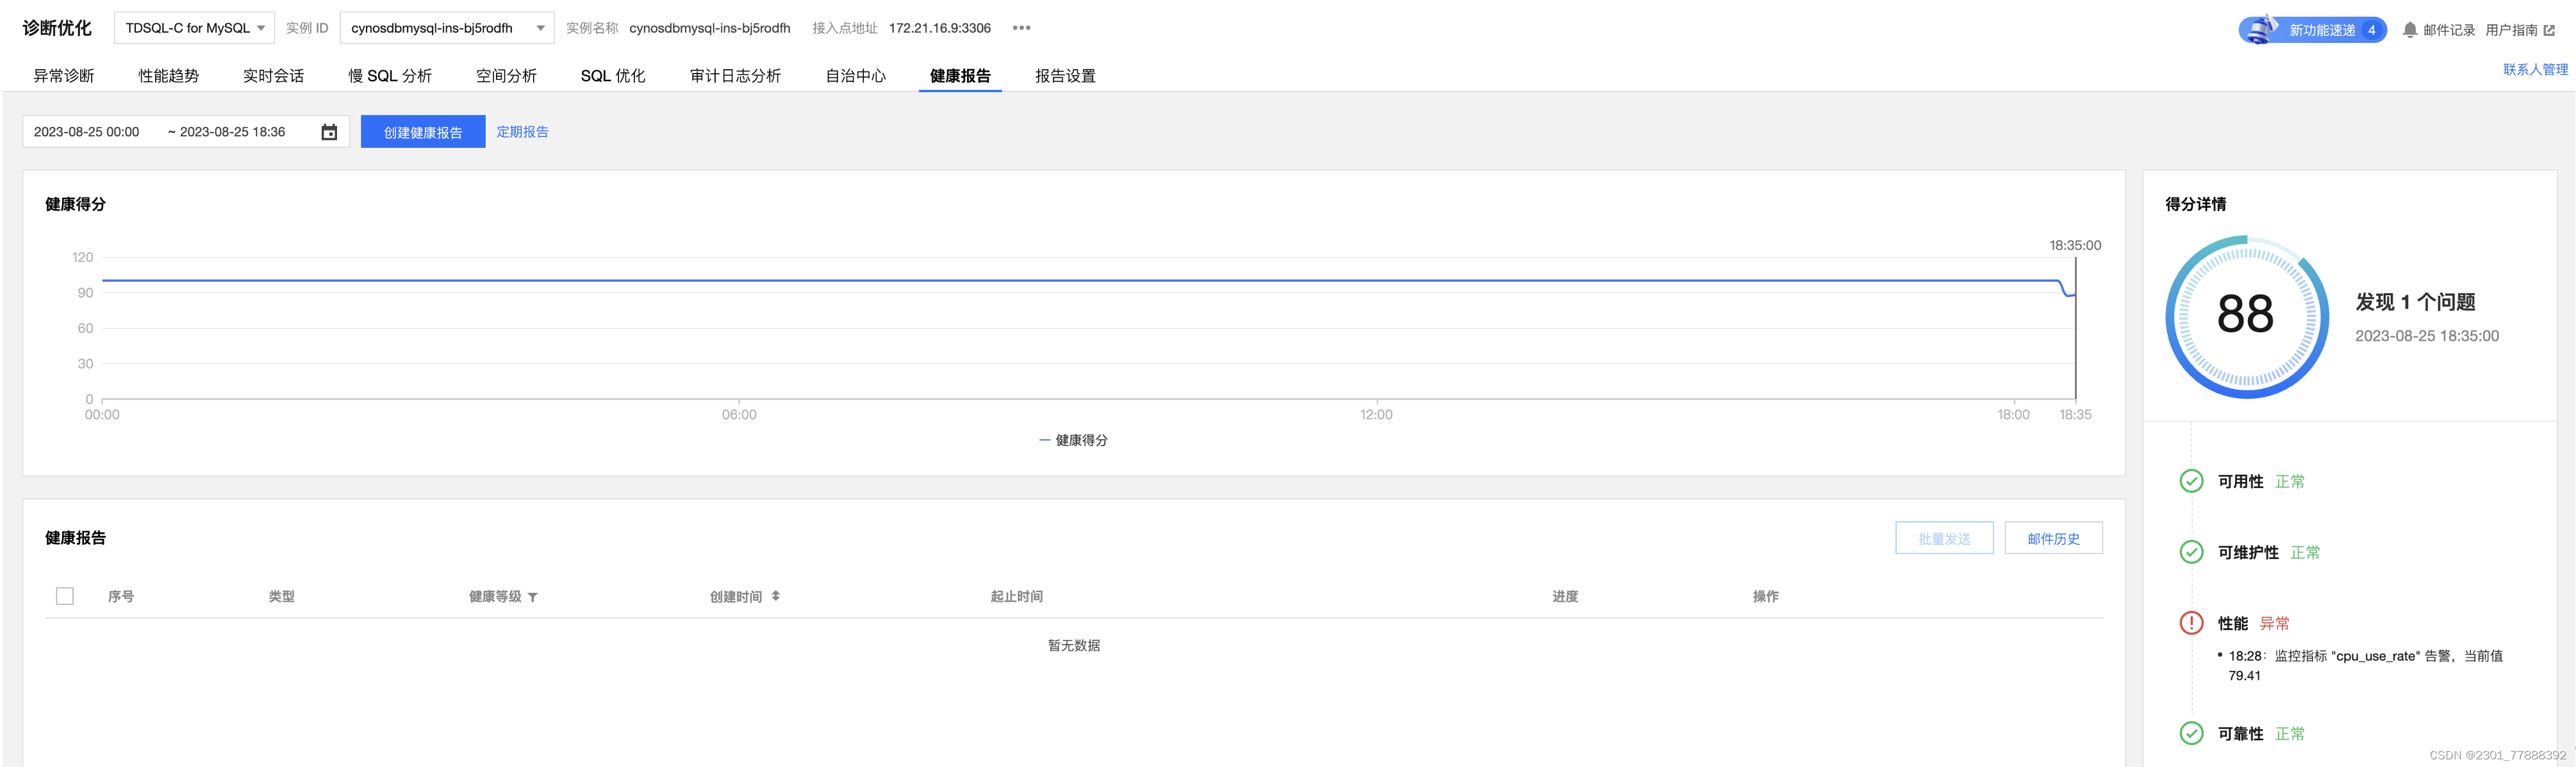Click the 健康等级 column header

coord(495,596)
